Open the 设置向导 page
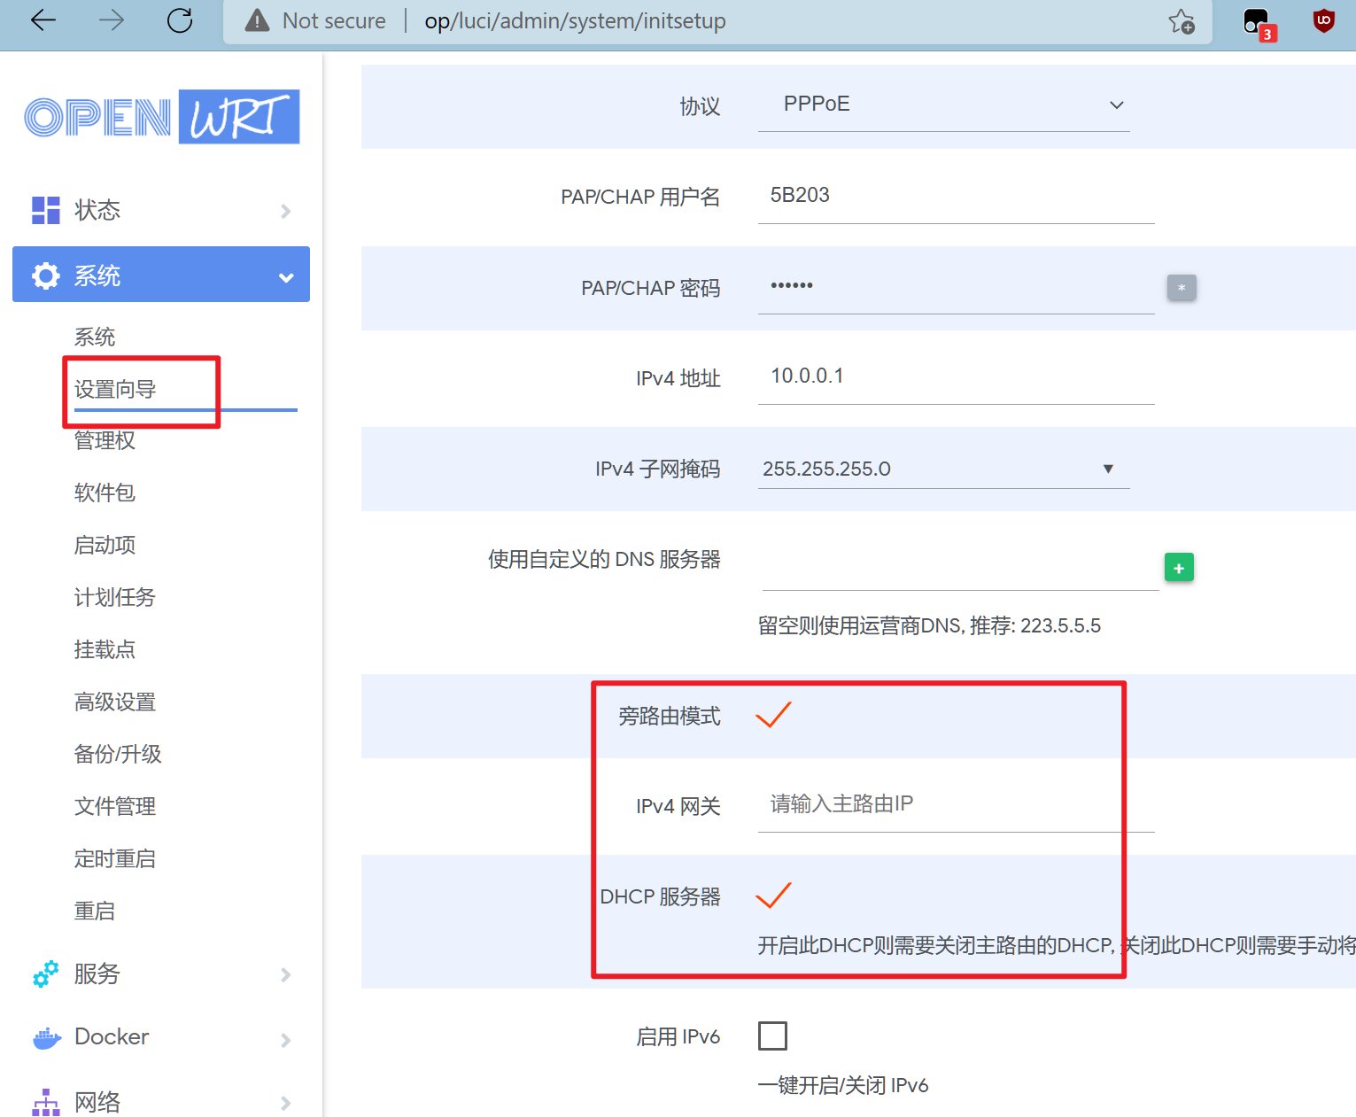The width and height of the screenshot is (1356, 1117). [x=115, y=389]
